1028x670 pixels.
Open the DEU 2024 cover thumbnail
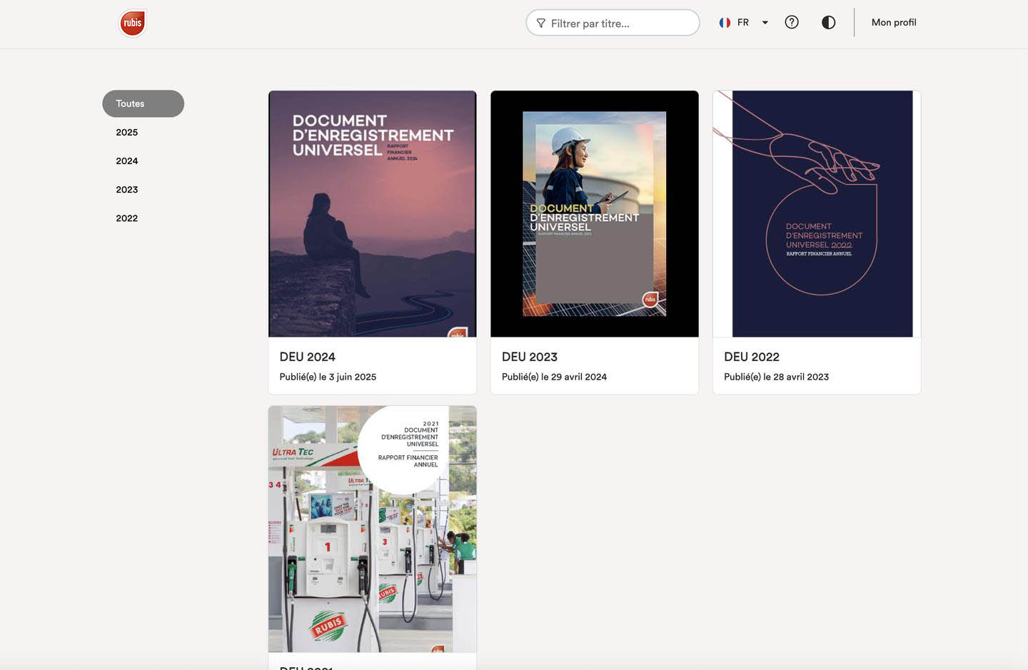(x=372, y=213)
